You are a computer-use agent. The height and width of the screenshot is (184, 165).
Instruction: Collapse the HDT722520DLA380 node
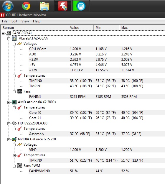[9, 124]
